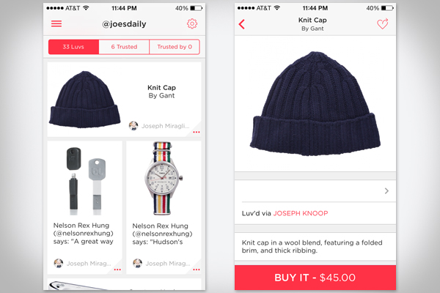Open the charger cable product image

coord(84,177)
